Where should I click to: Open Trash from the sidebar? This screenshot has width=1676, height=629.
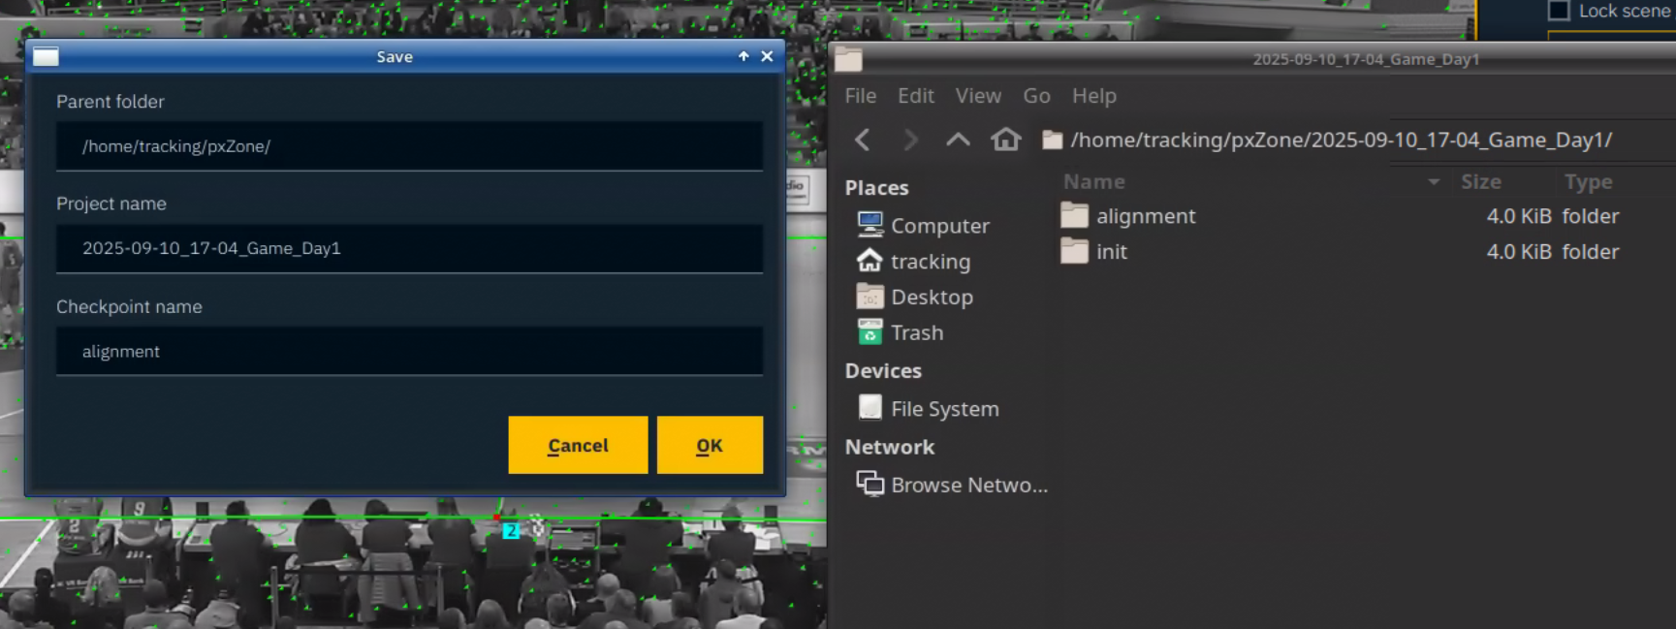click(916, 332)
